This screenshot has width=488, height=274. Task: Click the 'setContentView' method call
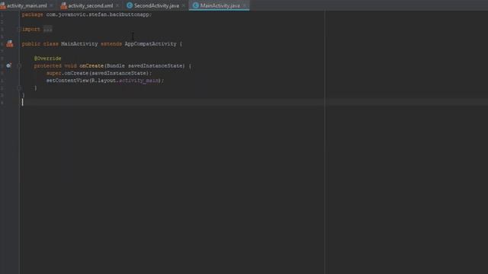click(x=68, y=81)
